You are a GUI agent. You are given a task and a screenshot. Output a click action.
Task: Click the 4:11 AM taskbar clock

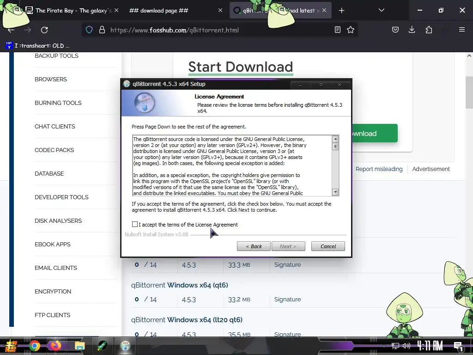tap(430, 346)
